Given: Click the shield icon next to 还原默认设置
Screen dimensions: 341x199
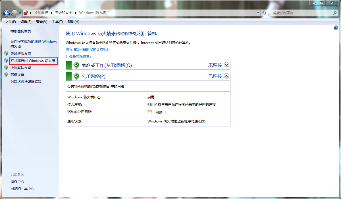Looking at the screenshot, I should (6, 67).
